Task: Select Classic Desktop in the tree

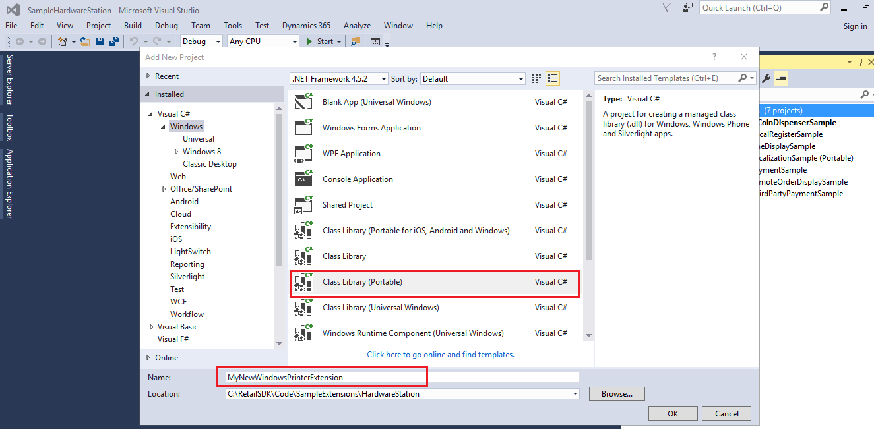Action: [x=210, y=164]
